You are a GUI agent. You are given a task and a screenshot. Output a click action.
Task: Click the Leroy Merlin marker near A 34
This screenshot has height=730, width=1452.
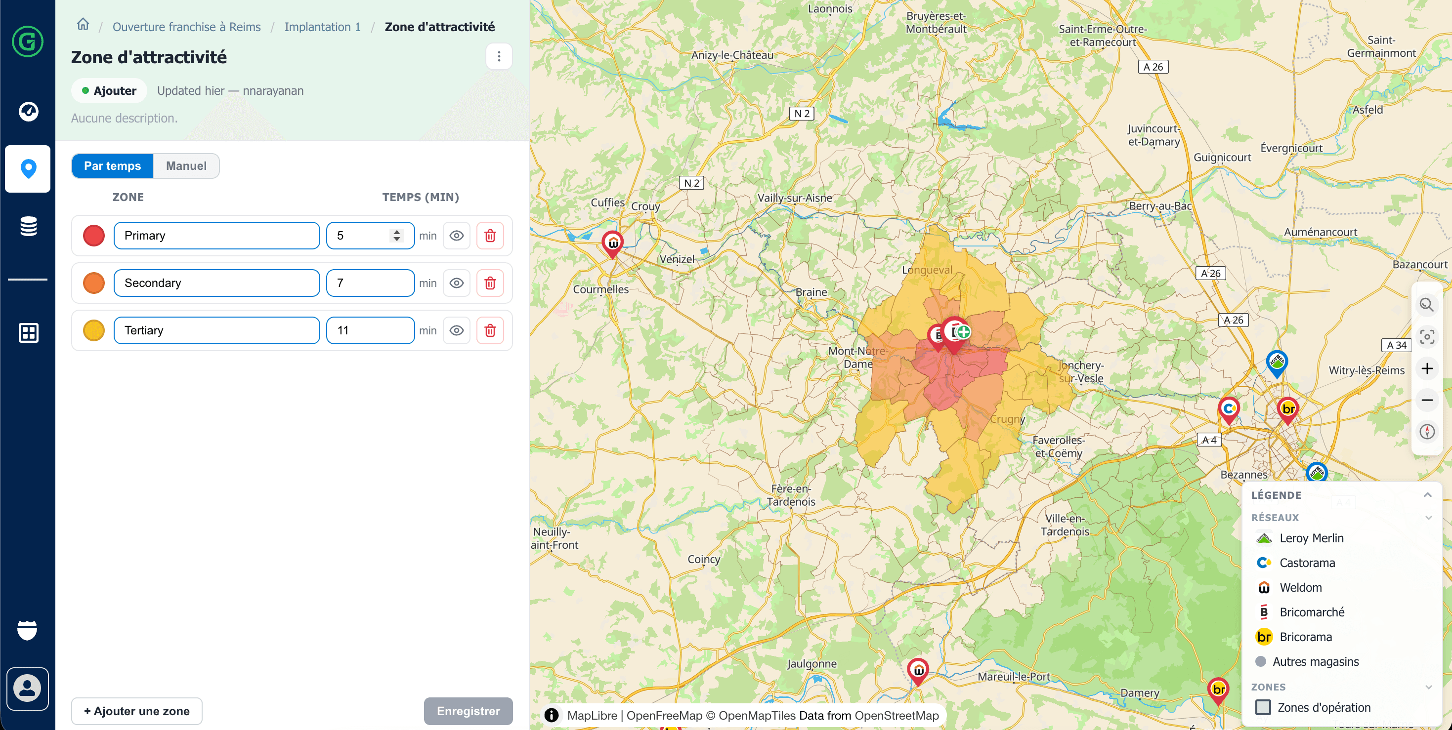pos(1277,364)
